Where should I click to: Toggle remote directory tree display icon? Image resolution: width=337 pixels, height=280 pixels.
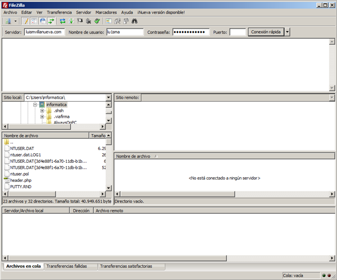(x=43, y=21)
